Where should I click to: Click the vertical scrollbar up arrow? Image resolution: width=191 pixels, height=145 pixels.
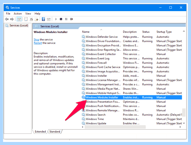(184, 32)
